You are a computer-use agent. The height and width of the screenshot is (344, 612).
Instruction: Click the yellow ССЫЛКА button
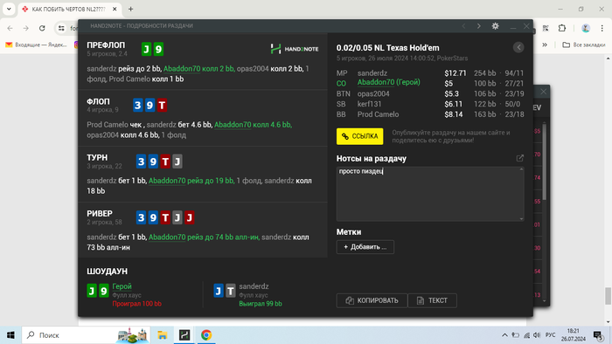point(359,136)
